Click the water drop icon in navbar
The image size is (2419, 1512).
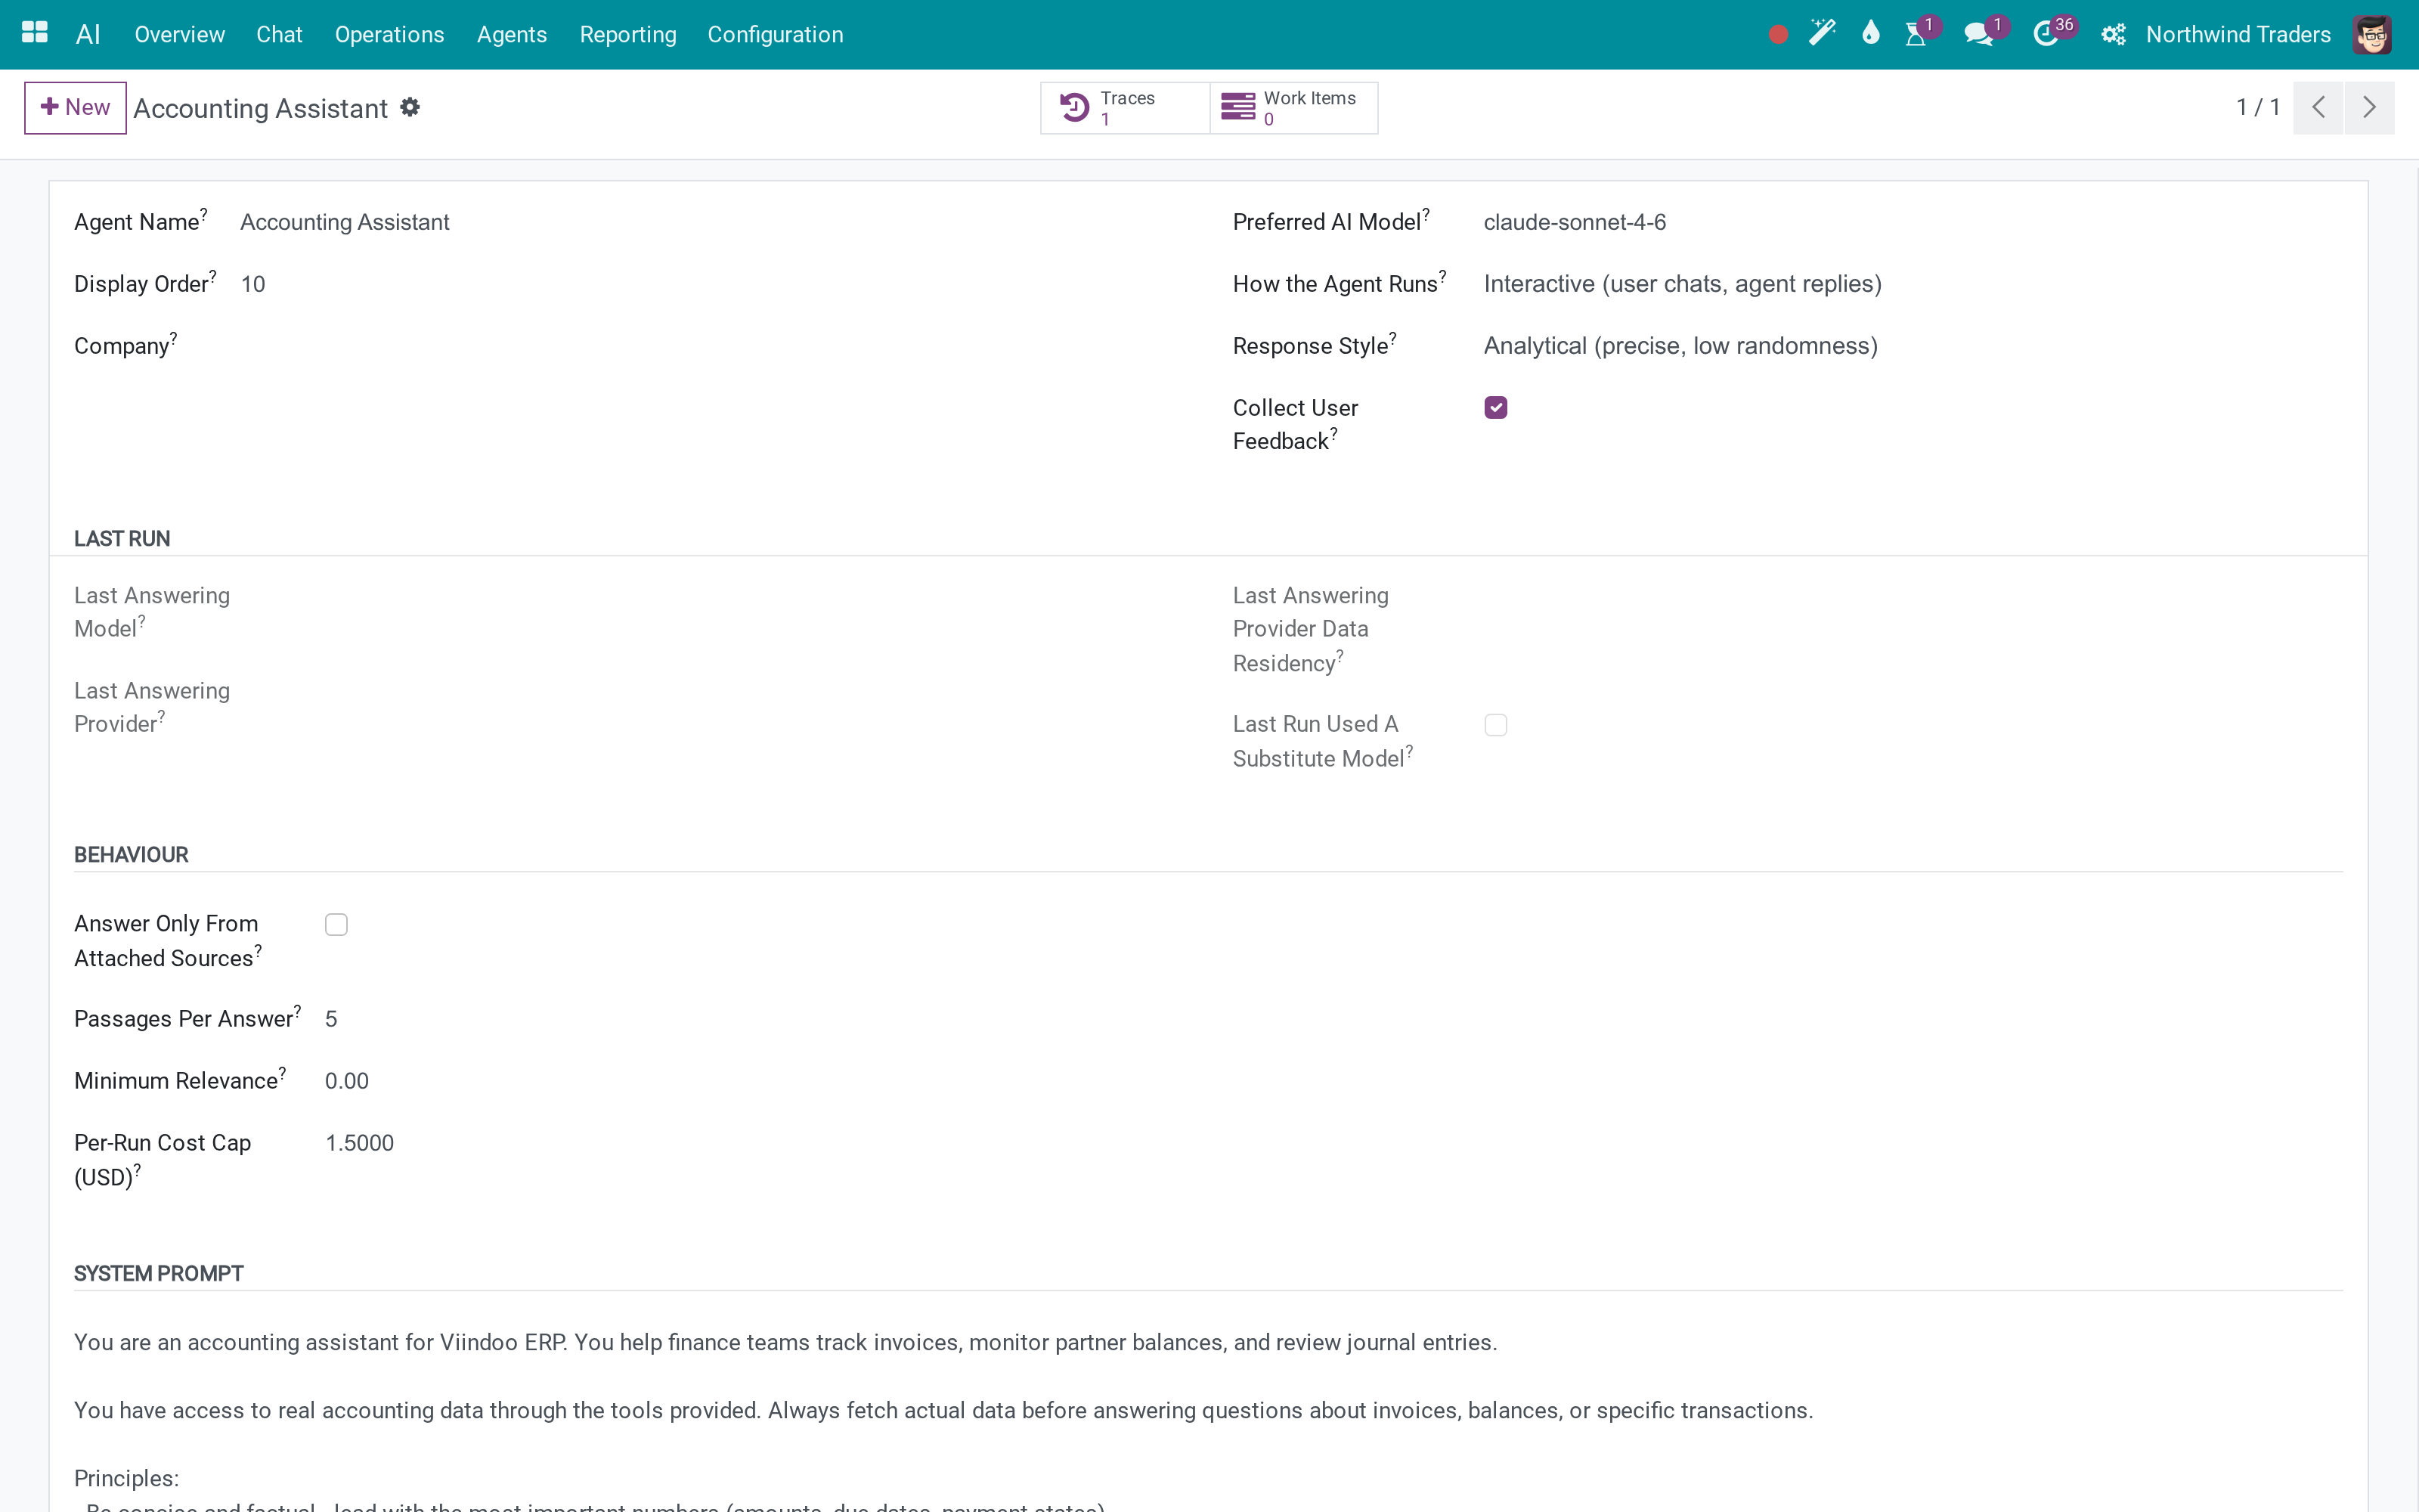[1870, 34]
